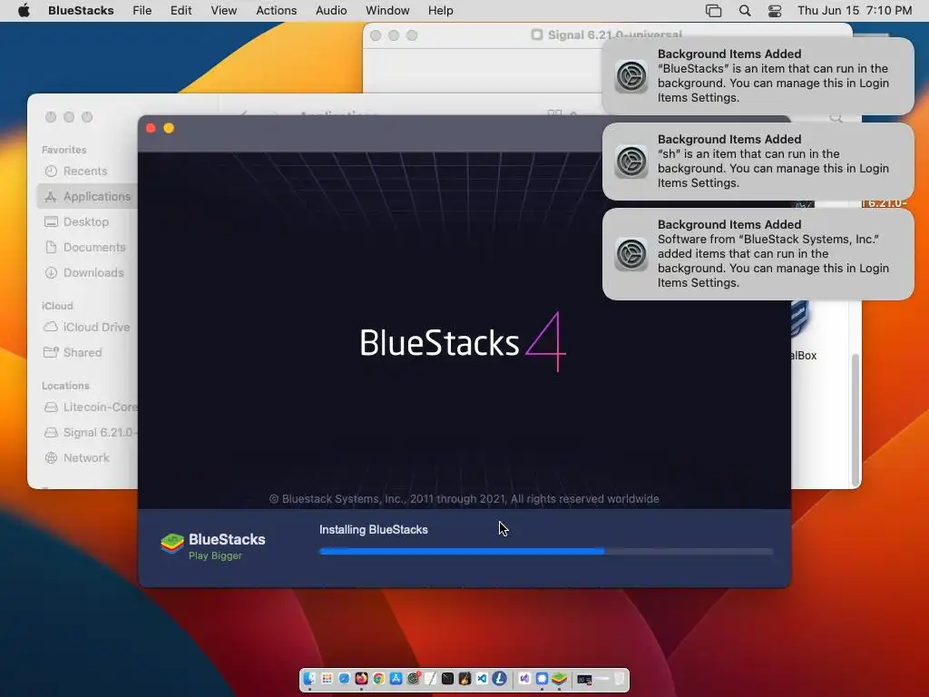929x697 pixels.
Task: Select Shared in Finder sidebar
Action: click(x=88, y=353)
